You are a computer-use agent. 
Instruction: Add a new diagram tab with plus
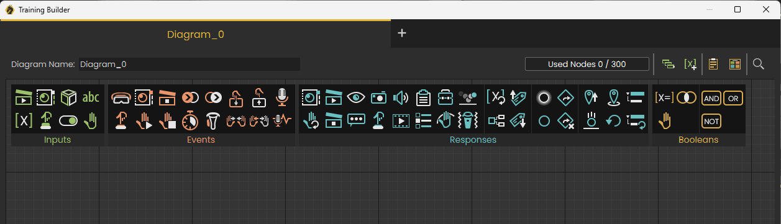(402, 33)
